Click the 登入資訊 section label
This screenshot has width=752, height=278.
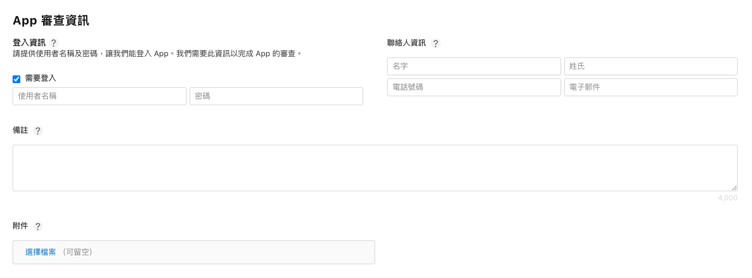click(29, 43)
